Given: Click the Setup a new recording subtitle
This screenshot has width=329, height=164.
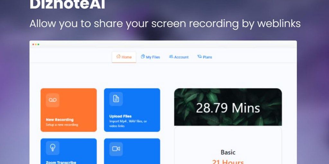Looking at the screenshot, I should (x=62, y=125).
